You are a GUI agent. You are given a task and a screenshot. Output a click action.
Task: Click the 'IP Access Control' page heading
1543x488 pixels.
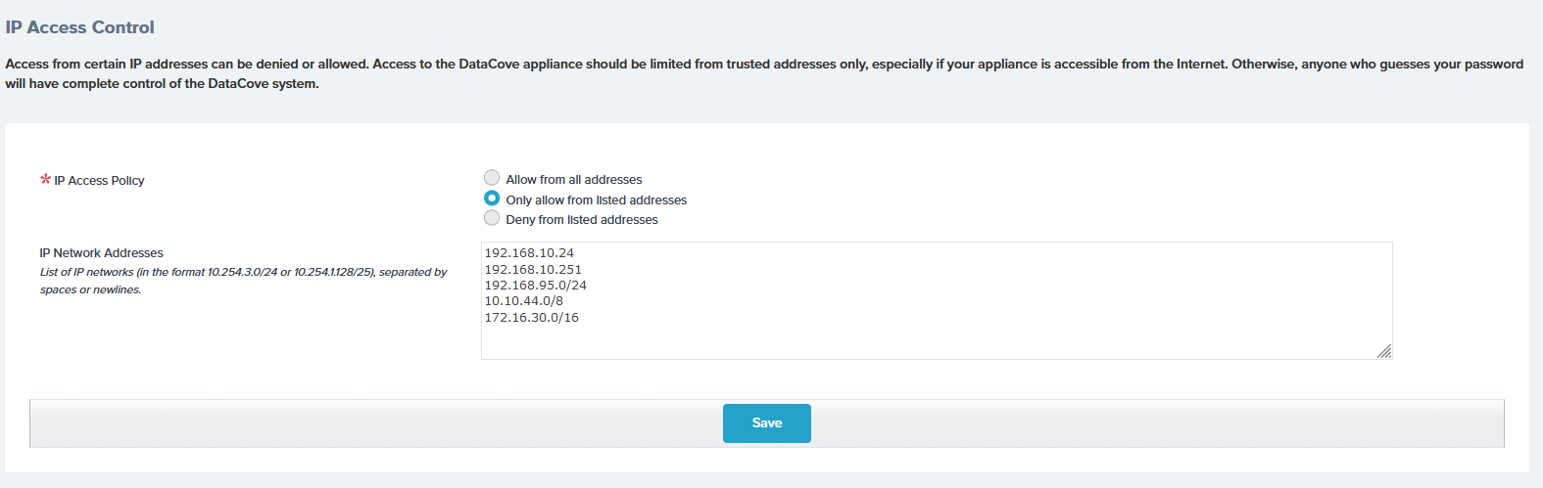pyautogui.click(x=80, y=27)
